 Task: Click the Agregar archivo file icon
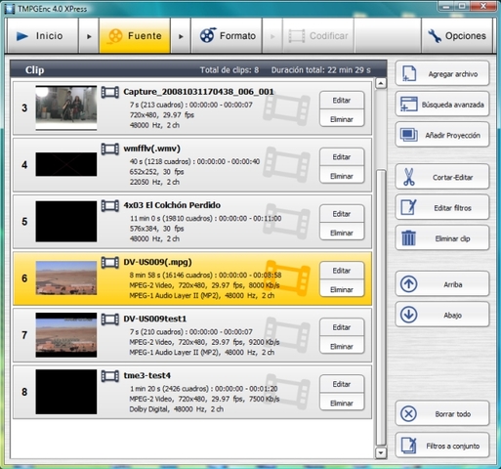point(409,73)
